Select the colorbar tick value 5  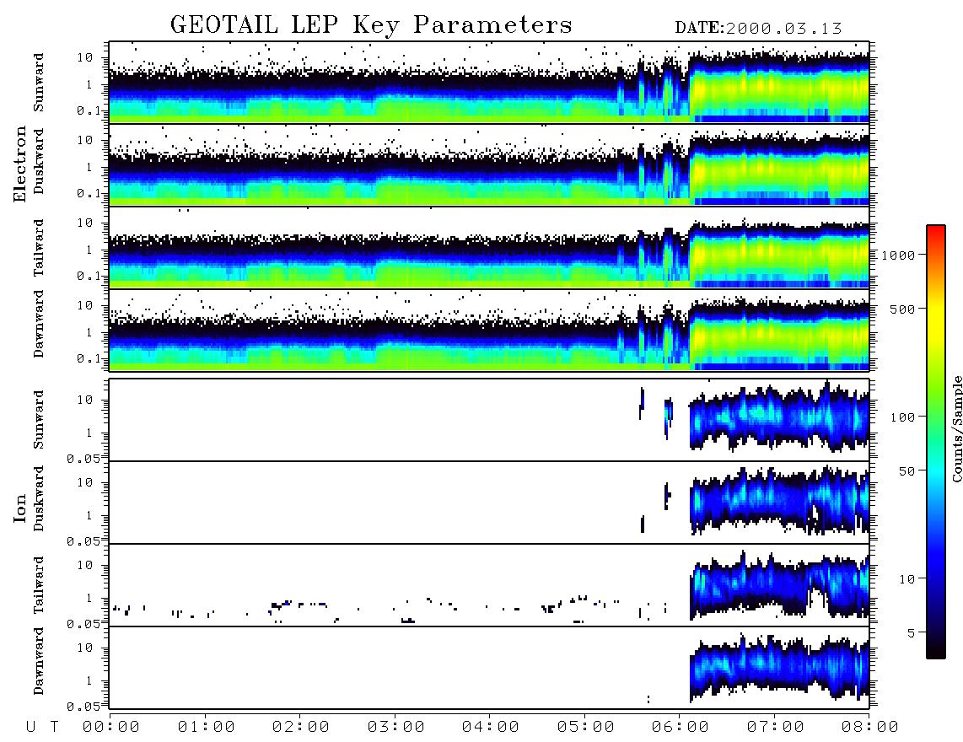point(912,632)
